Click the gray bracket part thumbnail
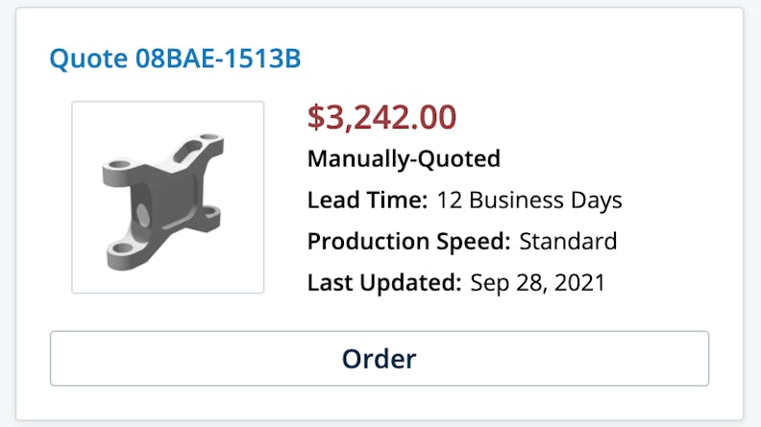Image resolution: width=761 pixels, height=427 pixels. (167, 197)
